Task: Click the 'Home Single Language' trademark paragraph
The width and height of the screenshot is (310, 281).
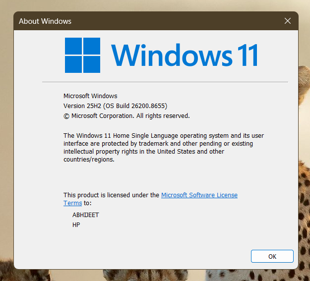Action: click(164, 147)
